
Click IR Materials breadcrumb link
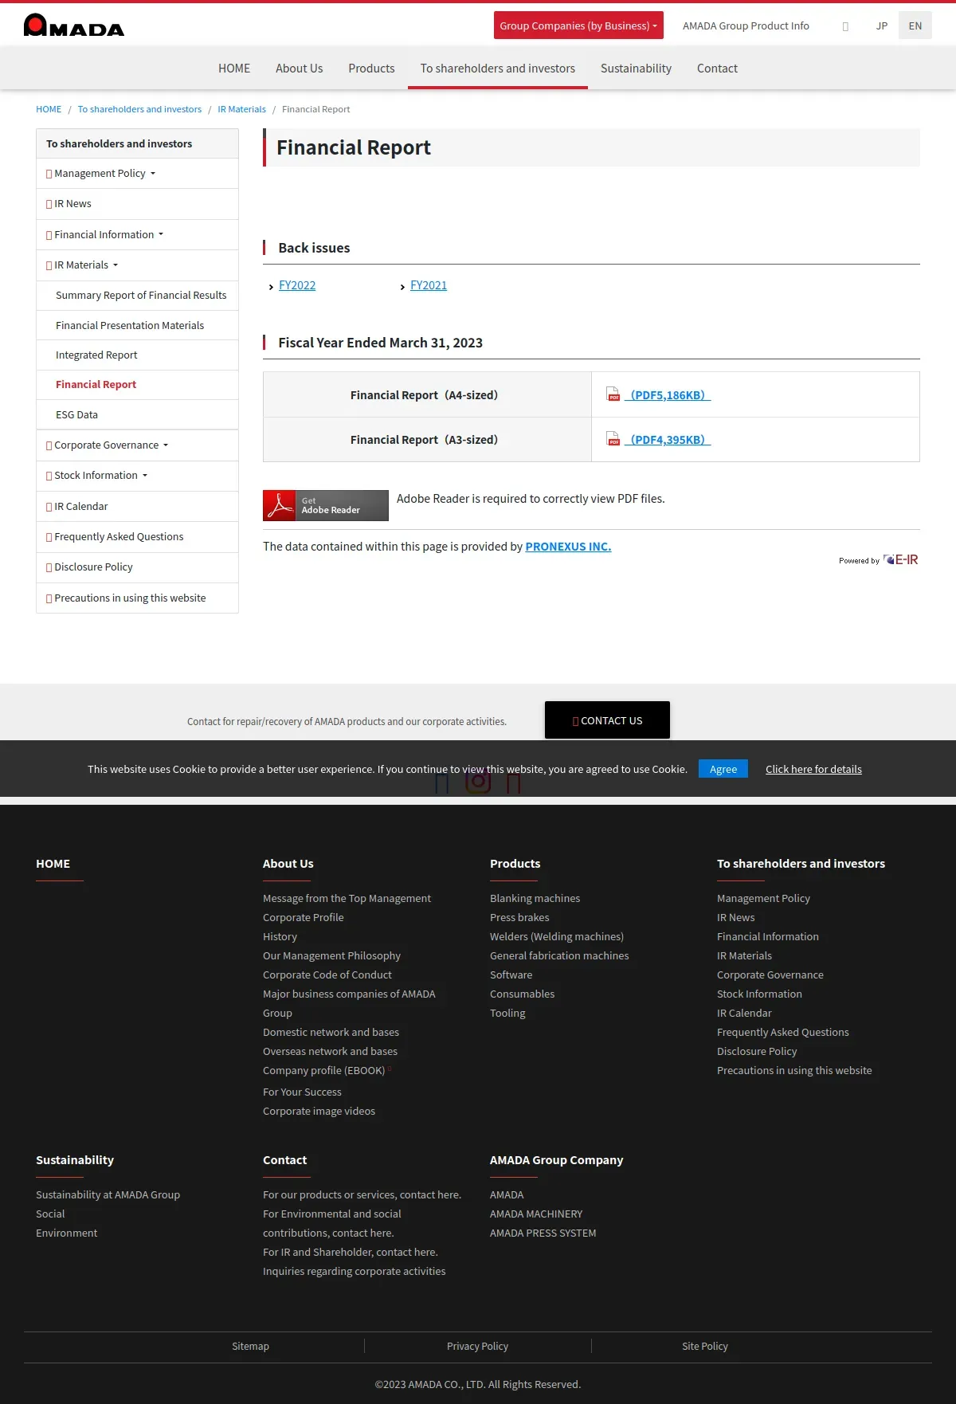point(241,109)
